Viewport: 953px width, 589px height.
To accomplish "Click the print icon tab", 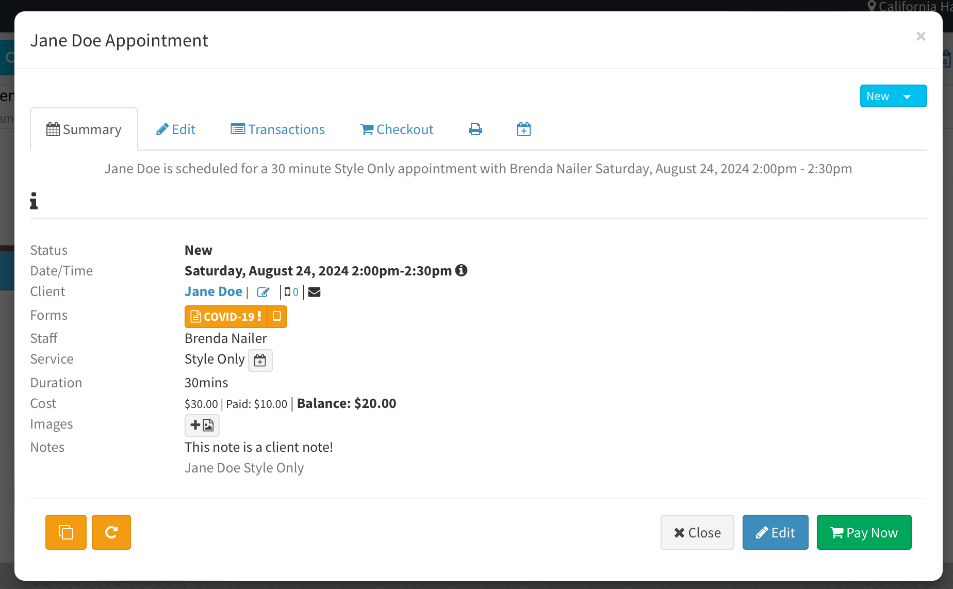I will coord(475,129).
